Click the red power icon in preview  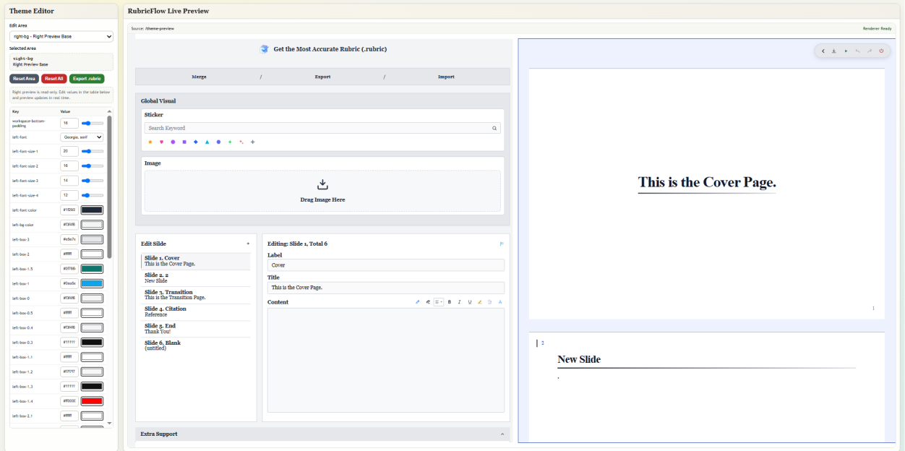point(881,51)
